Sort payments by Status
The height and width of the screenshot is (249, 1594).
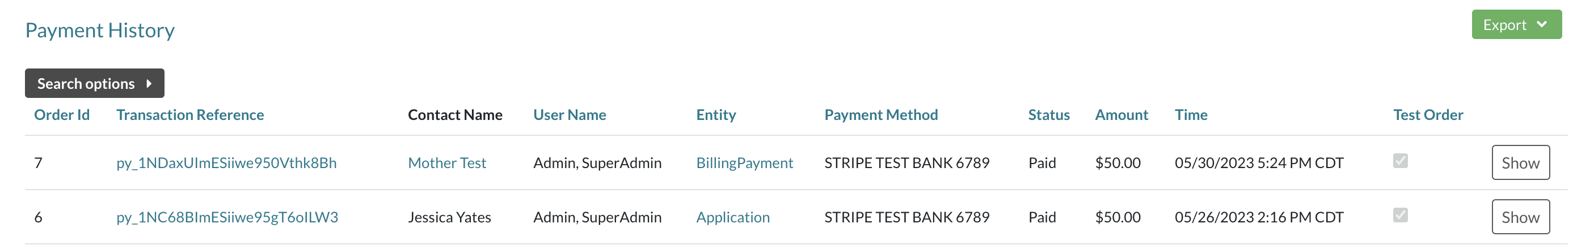click(1048, 115)
